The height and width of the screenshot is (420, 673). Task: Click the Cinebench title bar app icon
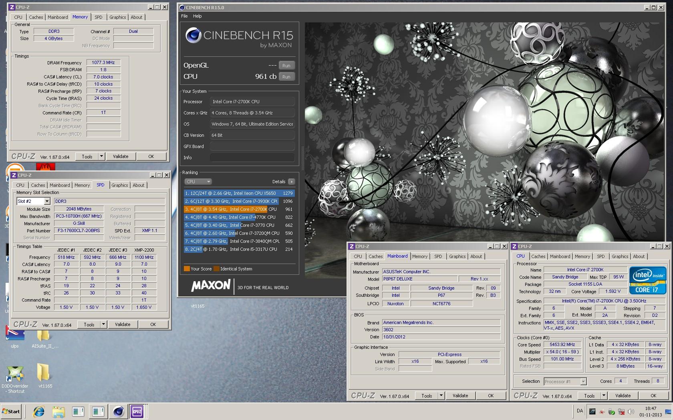(182, 7)
